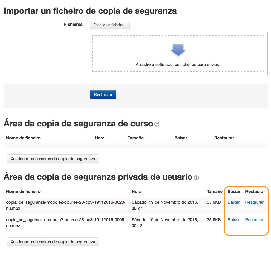Click Baixar link for the 0006-nu.mbz backup
271x256 pixels.
click(x=233, y=220)
